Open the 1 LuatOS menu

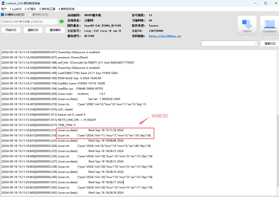16,9
